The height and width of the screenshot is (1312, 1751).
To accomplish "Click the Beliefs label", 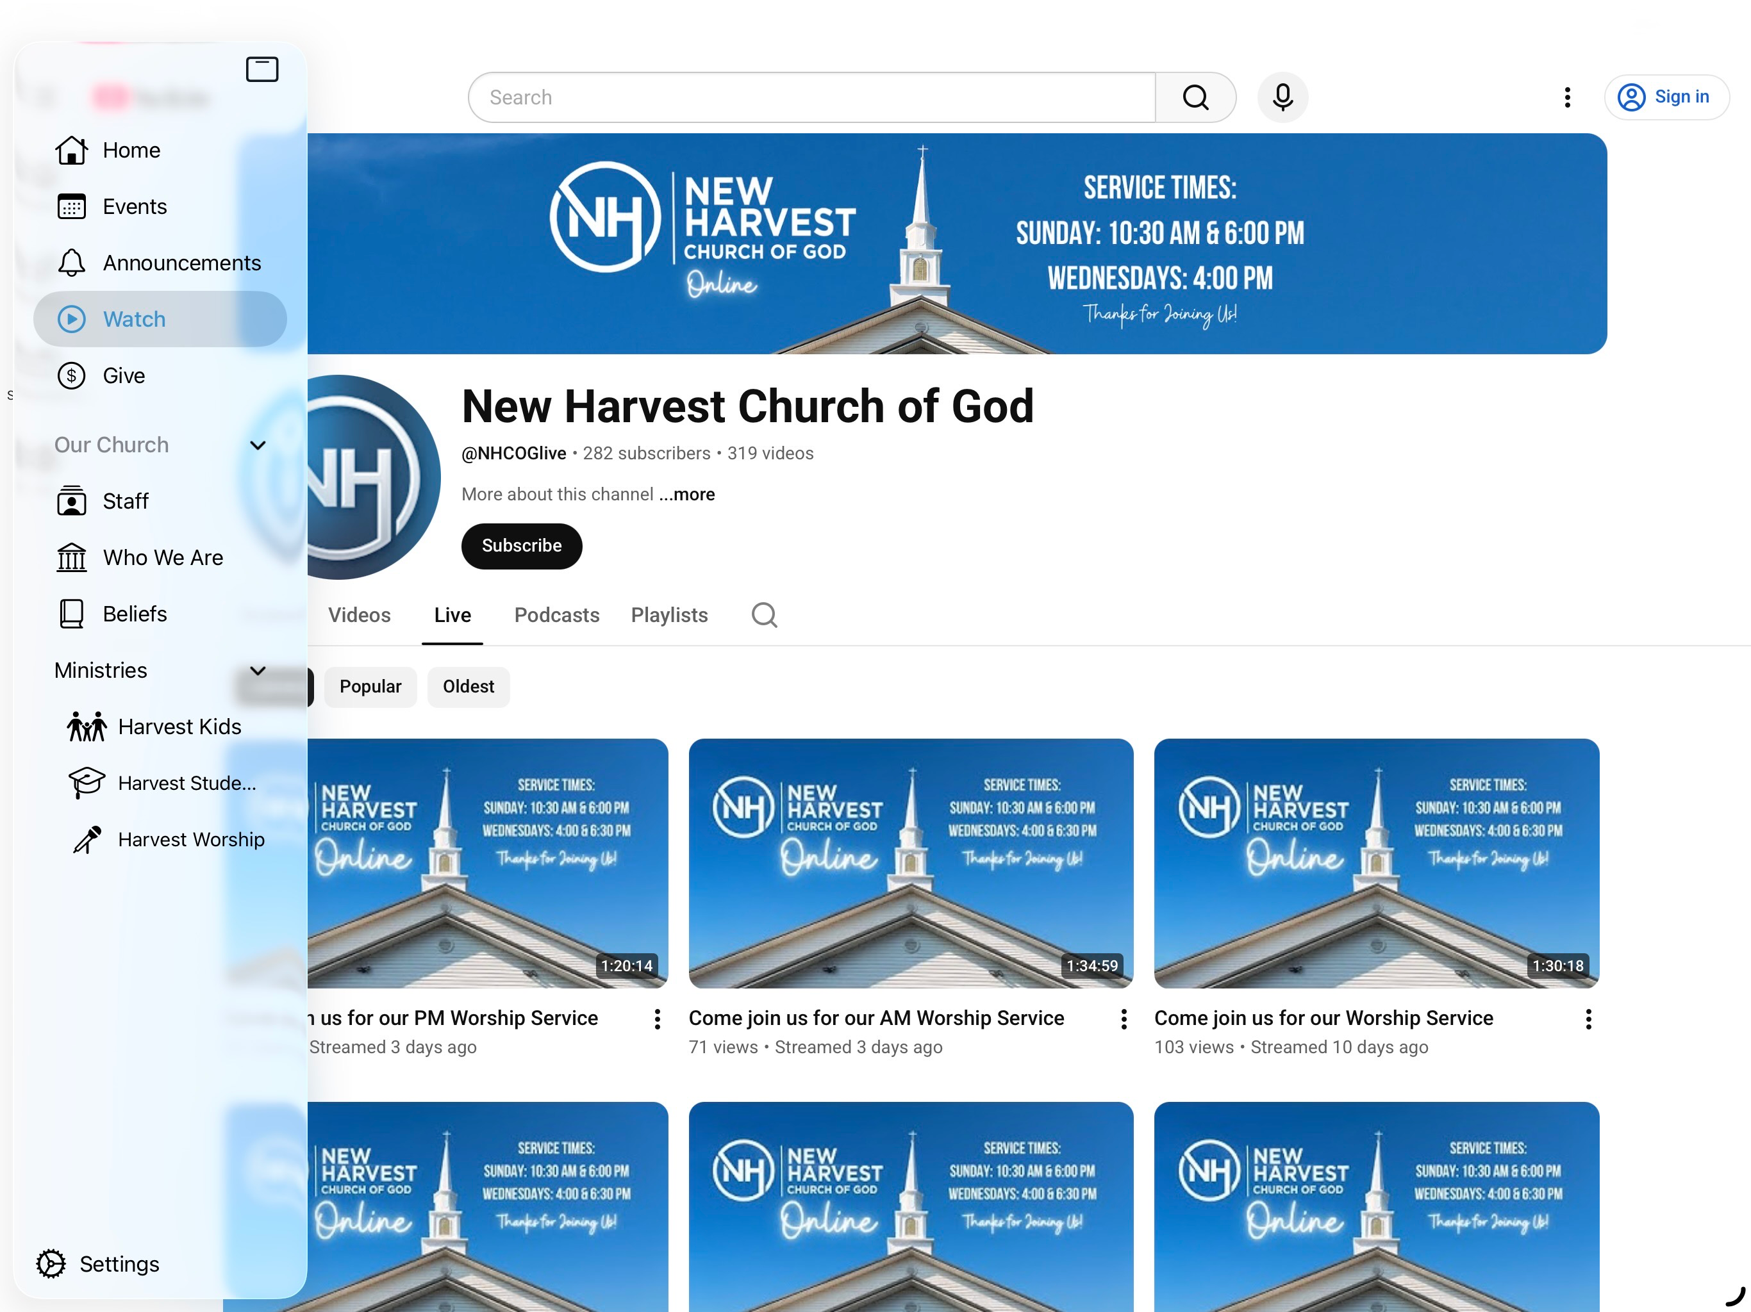I will click(x=135, y=613).
